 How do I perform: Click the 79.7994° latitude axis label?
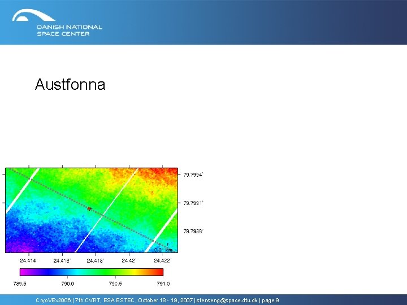click(x=193, y=175)
